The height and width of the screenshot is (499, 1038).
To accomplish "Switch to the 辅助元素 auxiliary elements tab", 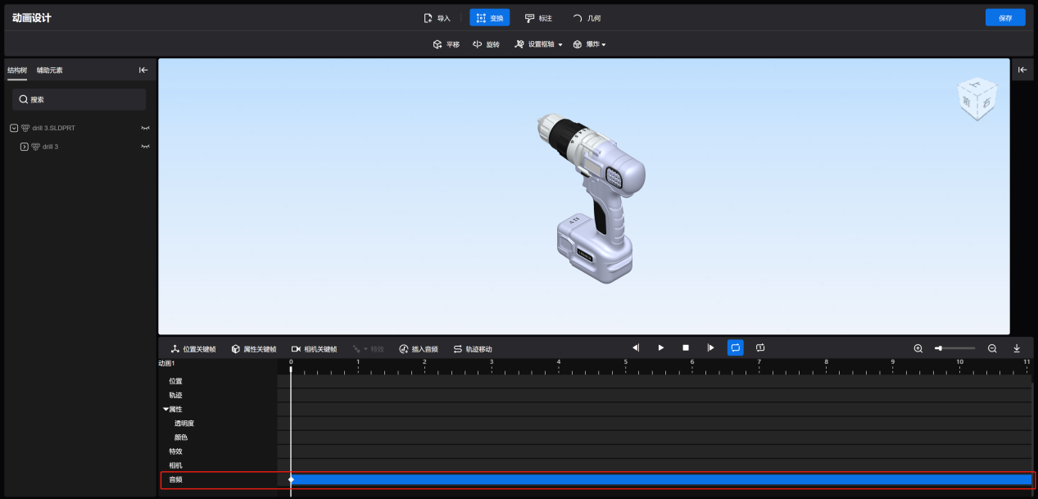I will (49, 70).
